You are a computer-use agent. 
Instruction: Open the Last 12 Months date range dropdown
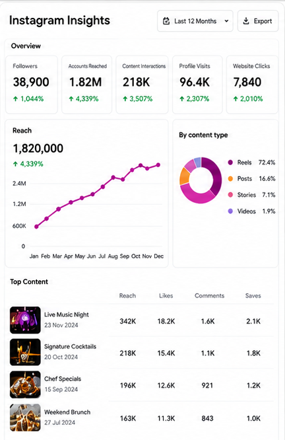tap(195, 21)
